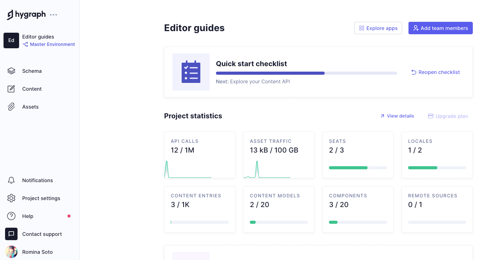This screenshot has height=260, width=488.
Task: Select the API Calls statistics card
Action: click(x=200, y=155)
